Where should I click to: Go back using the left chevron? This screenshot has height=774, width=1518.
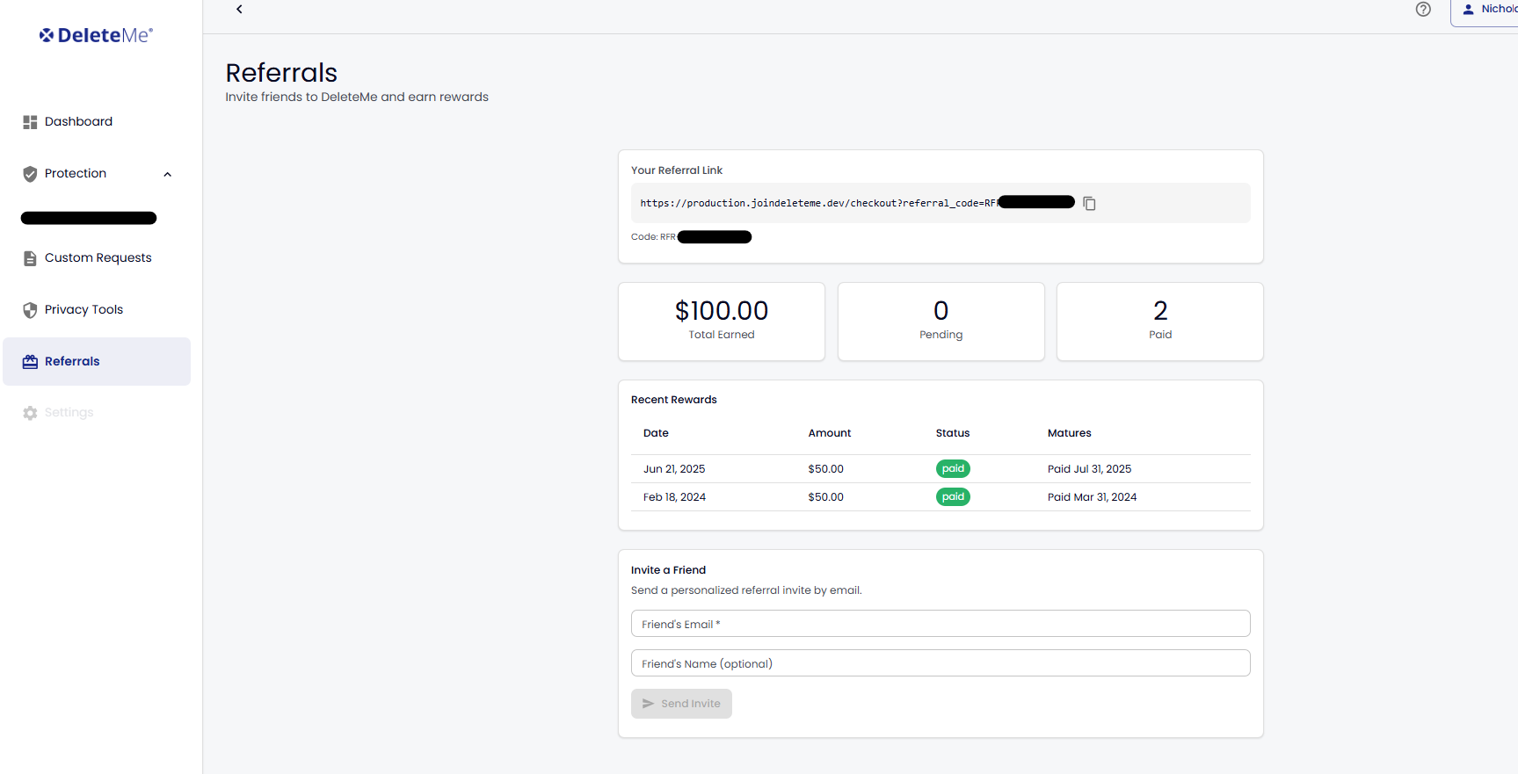point(239,9)
